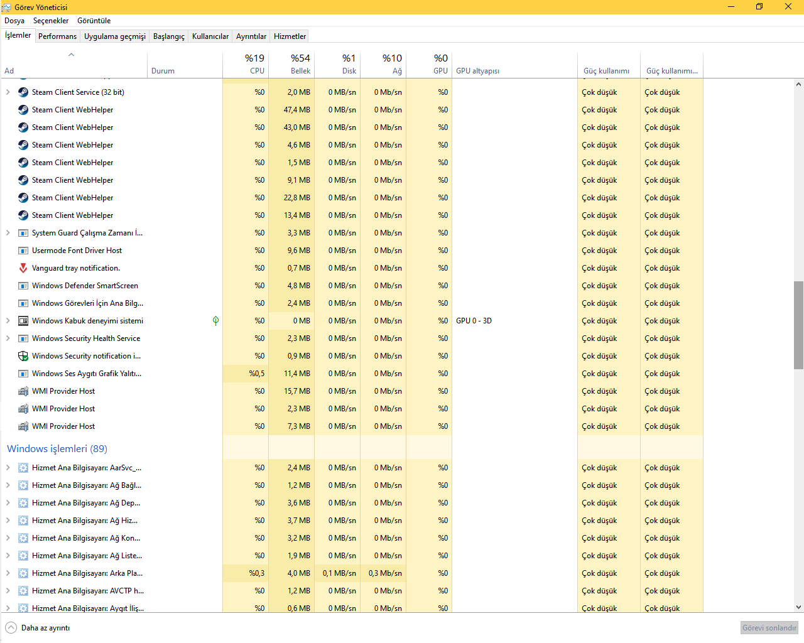Click the %0,5 CPU value cell
Screen dimensions: 804x643
click(x=246, y=374)
